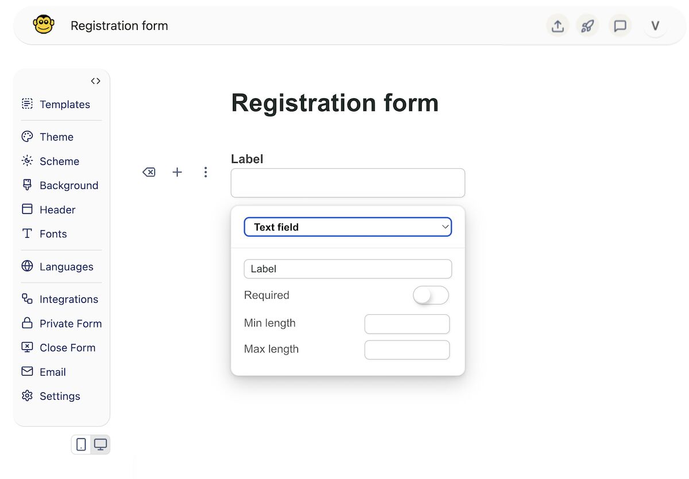Viewport: 689px width, 479px height.
Task: Switch to mobile preview mode
Action: pos(82,445)
